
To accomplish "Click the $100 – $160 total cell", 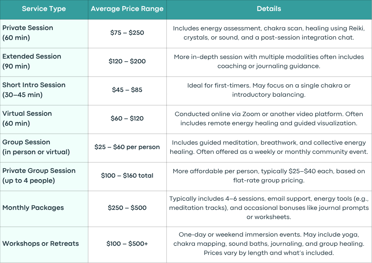I will coord(127,177).
